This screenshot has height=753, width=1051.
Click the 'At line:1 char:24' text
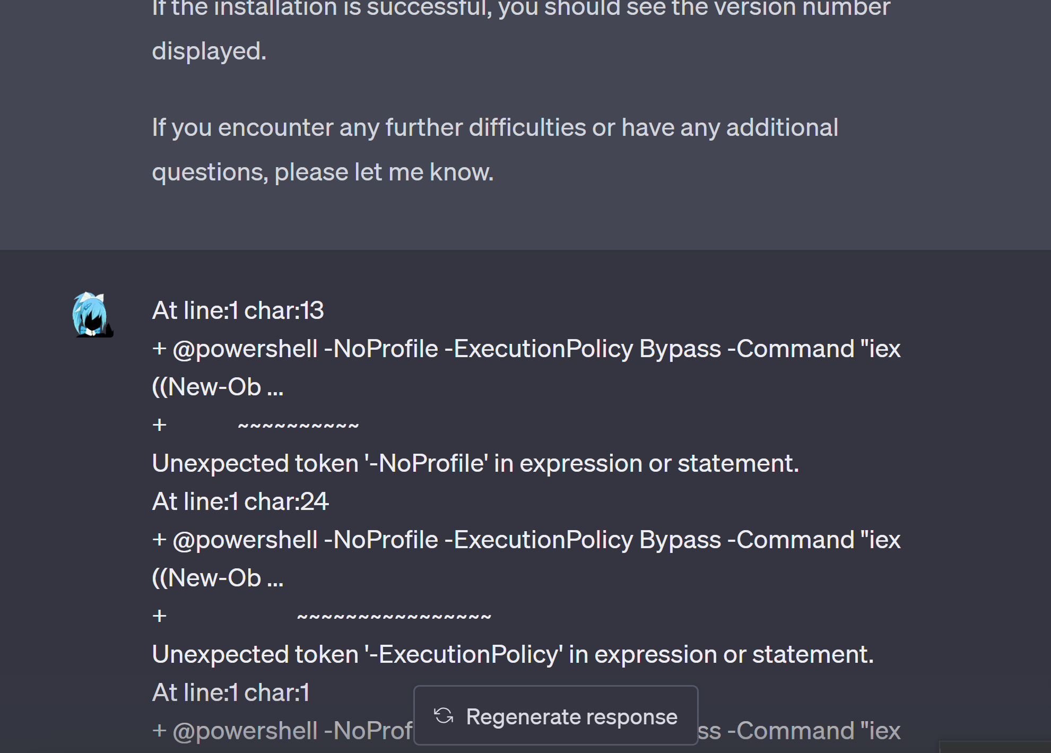tap(240, 500)
